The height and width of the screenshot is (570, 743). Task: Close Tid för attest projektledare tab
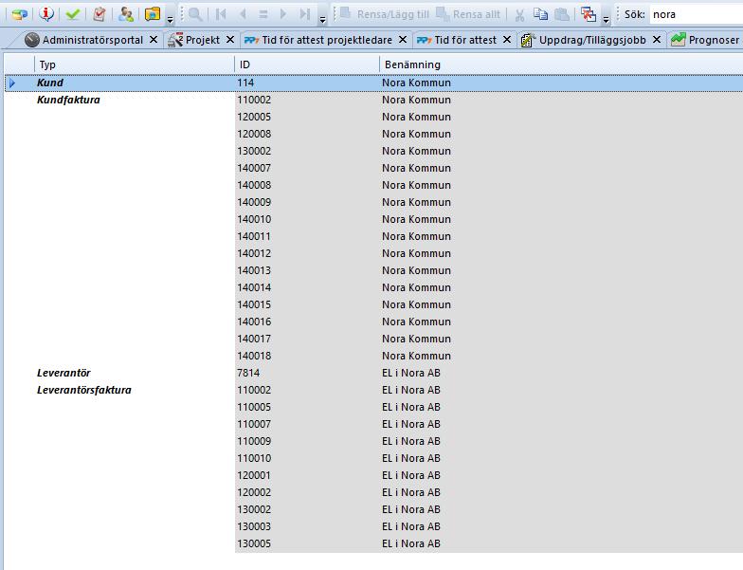coord(403,40)
